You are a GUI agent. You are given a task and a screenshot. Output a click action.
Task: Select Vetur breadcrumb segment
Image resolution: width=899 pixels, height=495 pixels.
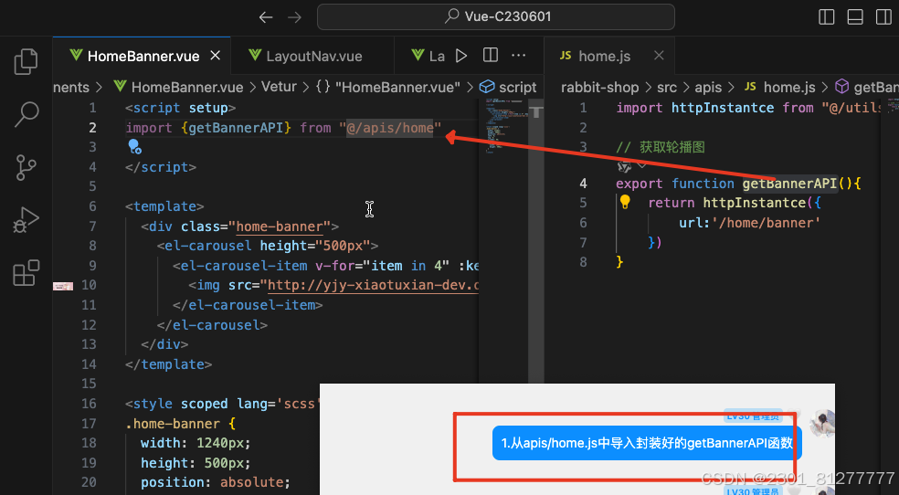[x=280, y=87]
